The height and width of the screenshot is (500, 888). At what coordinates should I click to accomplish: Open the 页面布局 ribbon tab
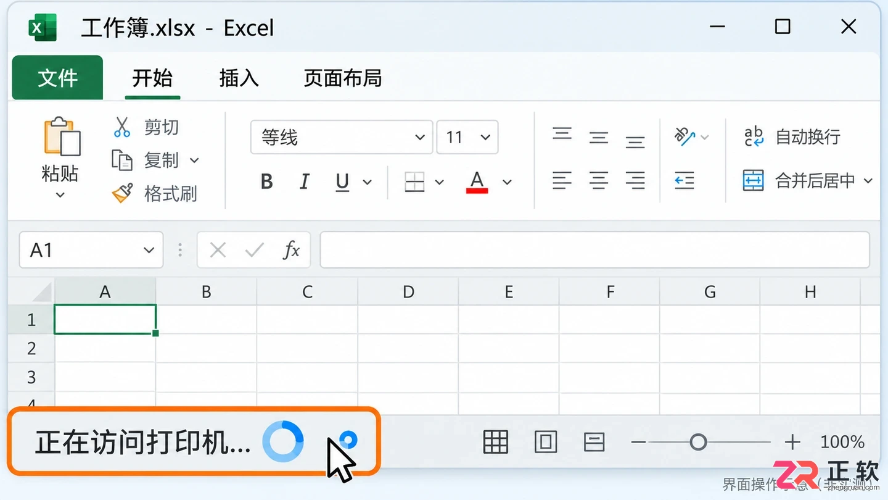point(343,78)
